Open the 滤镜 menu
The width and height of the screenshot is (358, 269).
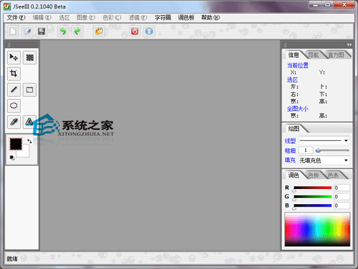pyautogui.click(x=138, y=18)
